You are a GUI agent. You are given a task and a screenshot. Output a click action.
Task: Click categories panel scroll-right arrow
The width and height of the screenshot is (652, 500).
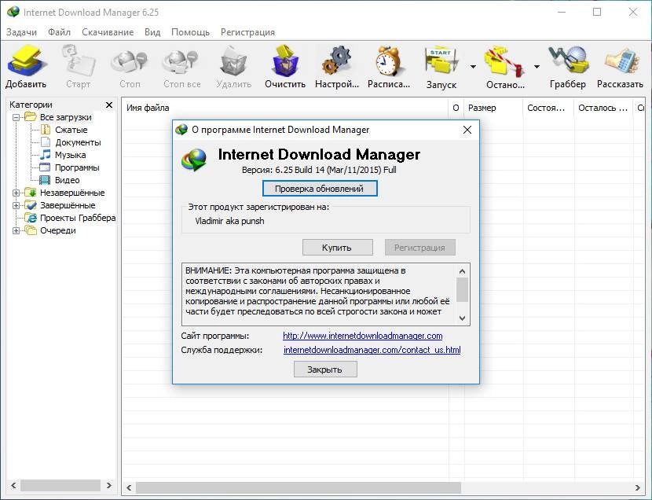click(109, 485)
